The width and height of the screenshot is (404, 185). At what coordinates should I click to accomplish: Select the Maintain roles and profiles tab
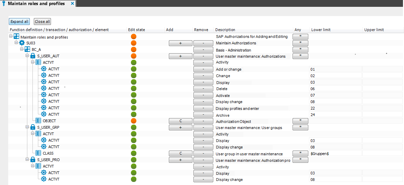coord(36,4)
